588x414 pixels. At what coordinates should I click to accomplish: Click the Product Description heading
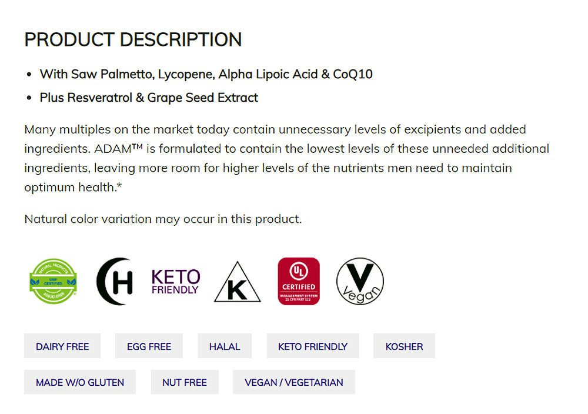tap(133, 39)
